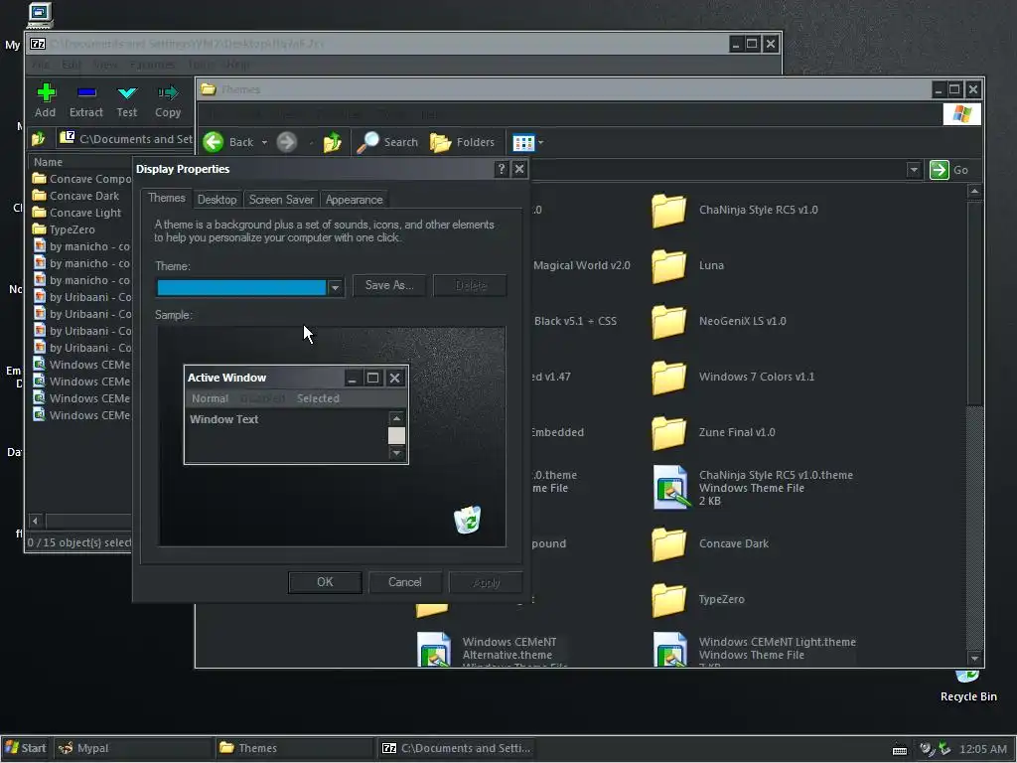Click the Copy icon in 7-Zip
The image size is (1017, 763).
167,93
